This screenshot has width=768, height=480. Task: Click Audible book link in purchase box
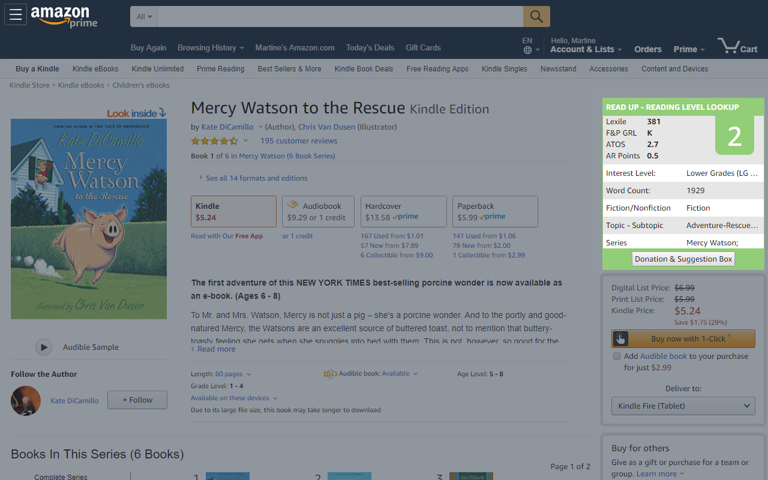click(664, 356)
